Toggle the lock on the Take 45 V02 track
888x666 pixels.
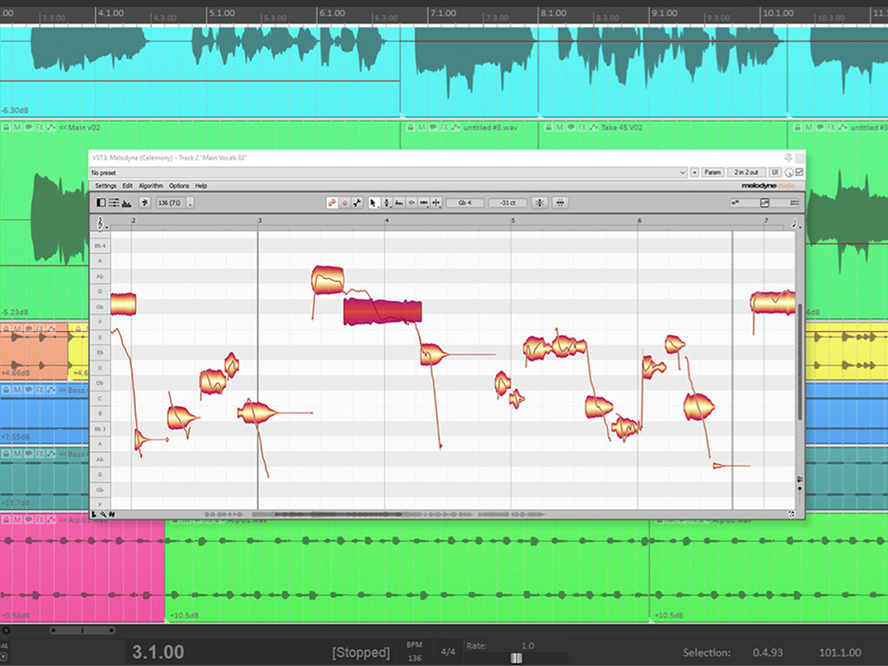[549, 127]
